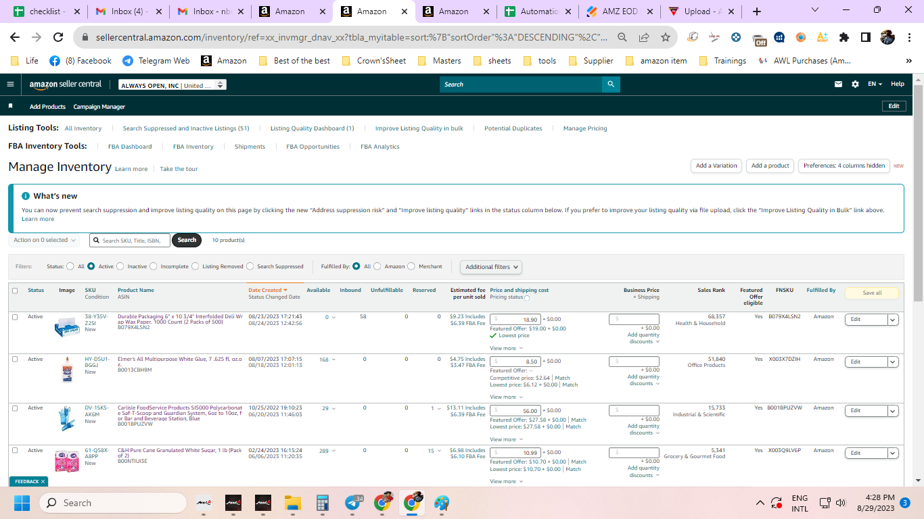Image resolution: width=924 pixels, height=519 pixels.
Task: Click in the 'Search SKU, Title, ISBN' field
Action: tap(130, 240)
